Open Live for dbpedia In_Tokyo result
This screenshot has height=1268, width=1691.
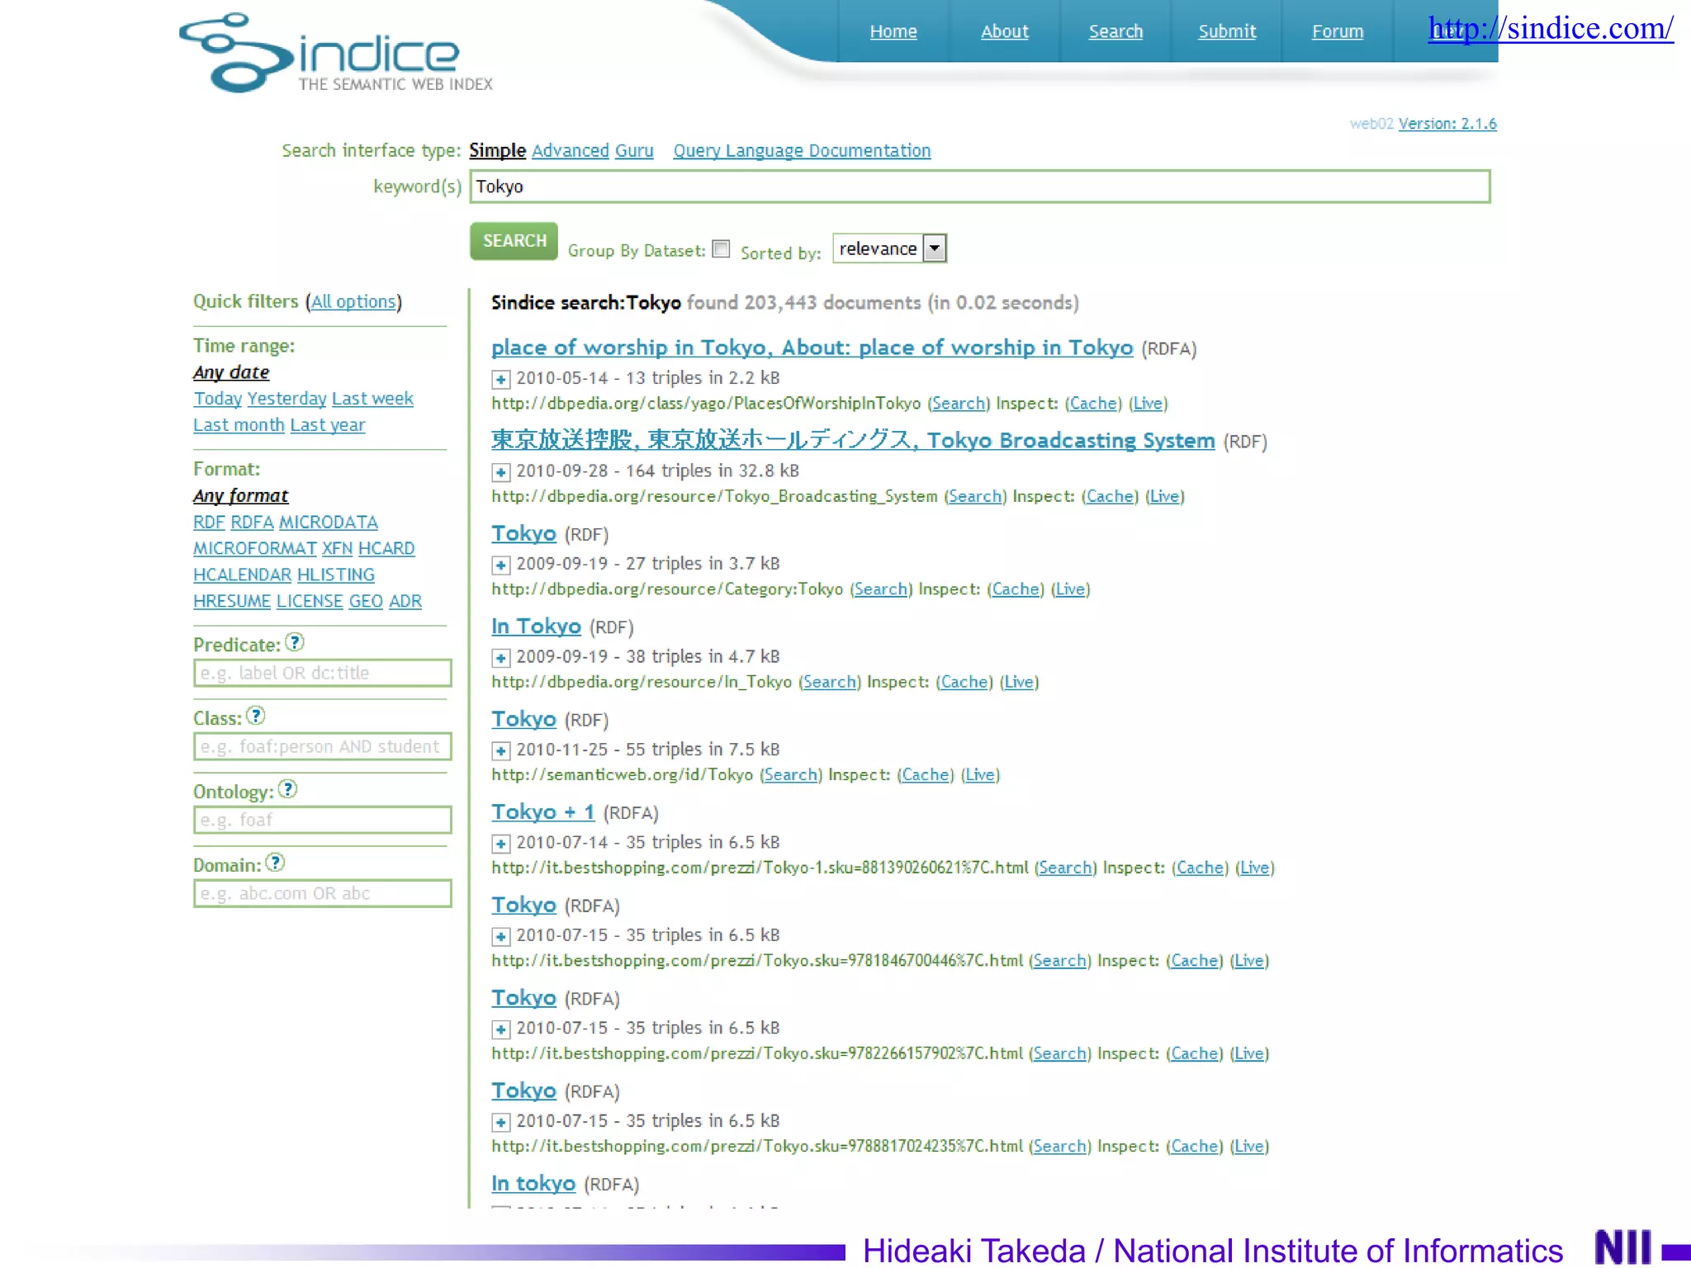[x=1019, y=683]
